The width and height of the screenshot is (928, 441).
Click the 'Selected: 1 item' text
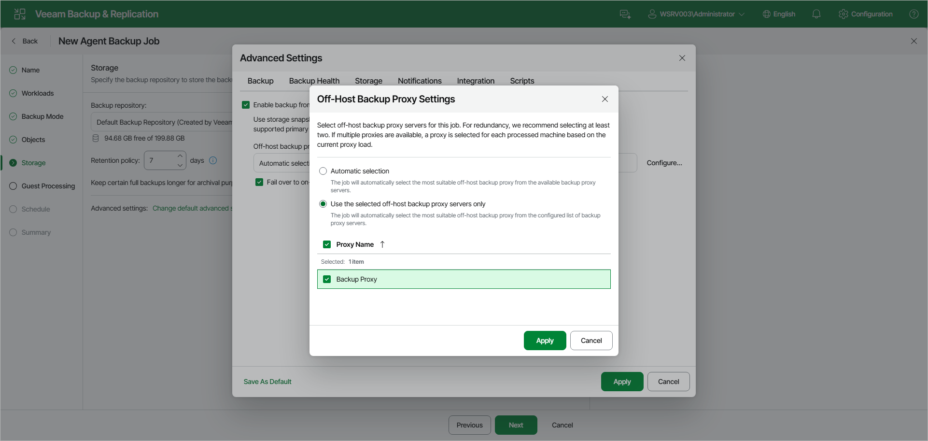tap(342, 262)
